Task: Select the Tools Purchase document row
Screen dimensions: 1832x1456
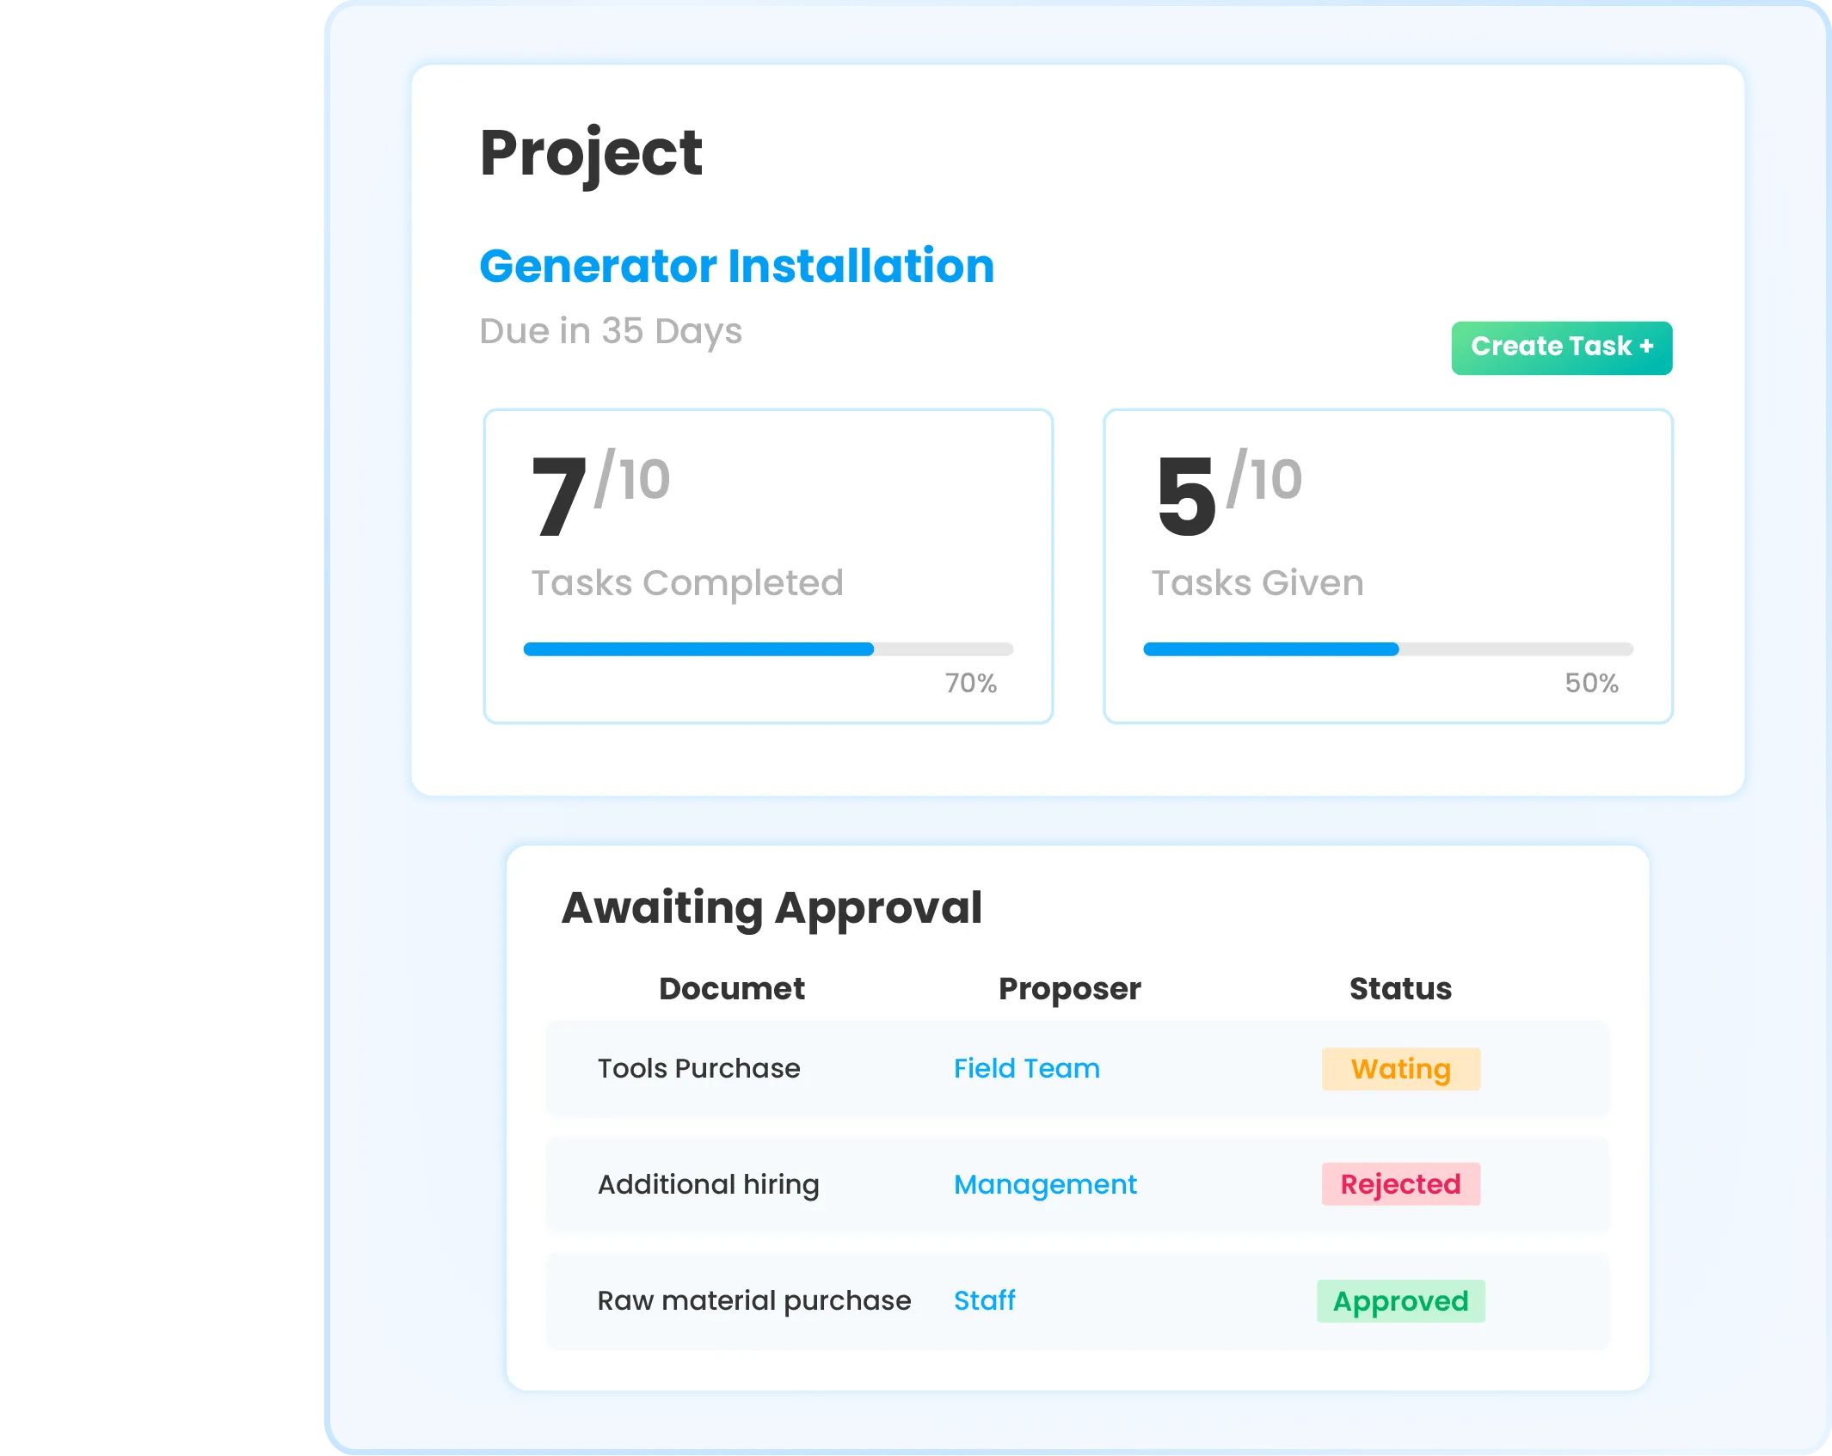Action: (x=698, y=1067)
